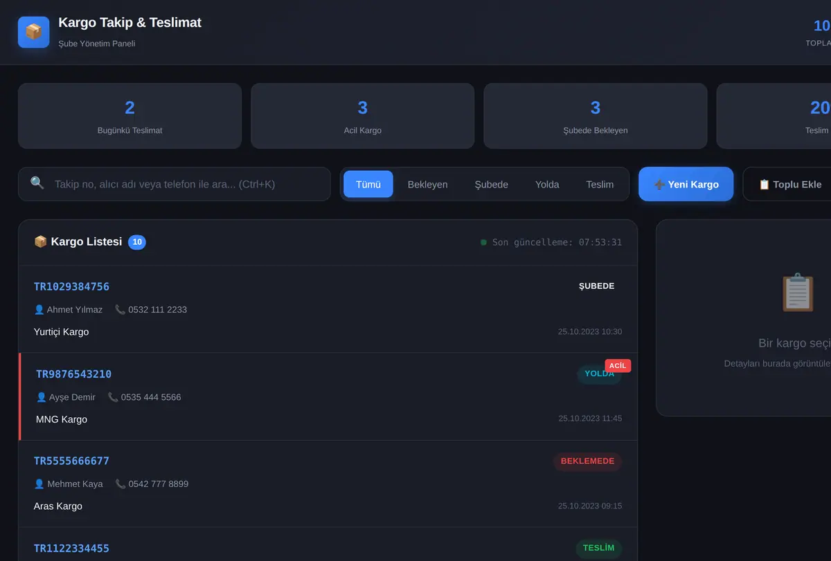Open tracking number TR9876543210
This screenshot has height=561, width=831.
pos(73,374)
